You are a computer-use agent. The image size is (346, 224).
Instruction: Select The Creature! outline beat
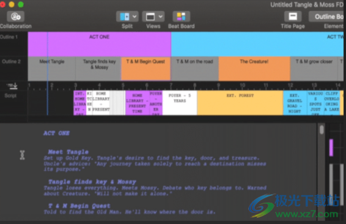(x=254, y=69)
